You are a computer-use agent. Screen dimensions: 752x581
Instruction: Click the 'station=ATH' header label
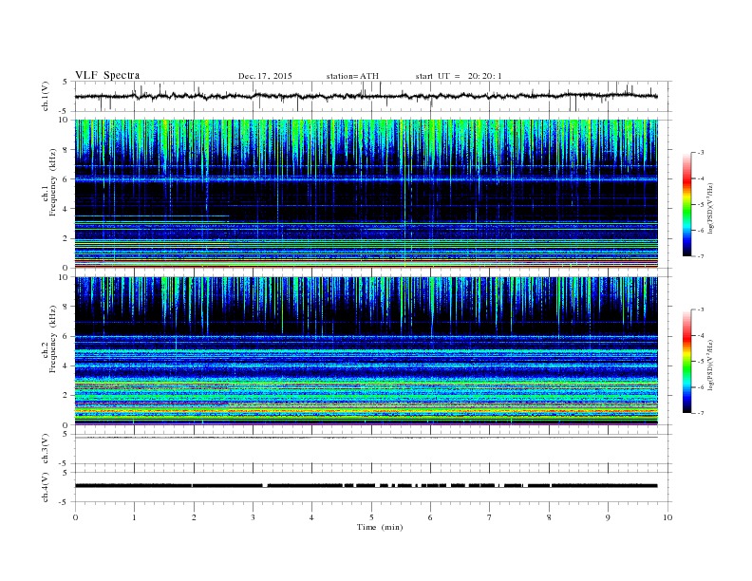pos(352,76)
